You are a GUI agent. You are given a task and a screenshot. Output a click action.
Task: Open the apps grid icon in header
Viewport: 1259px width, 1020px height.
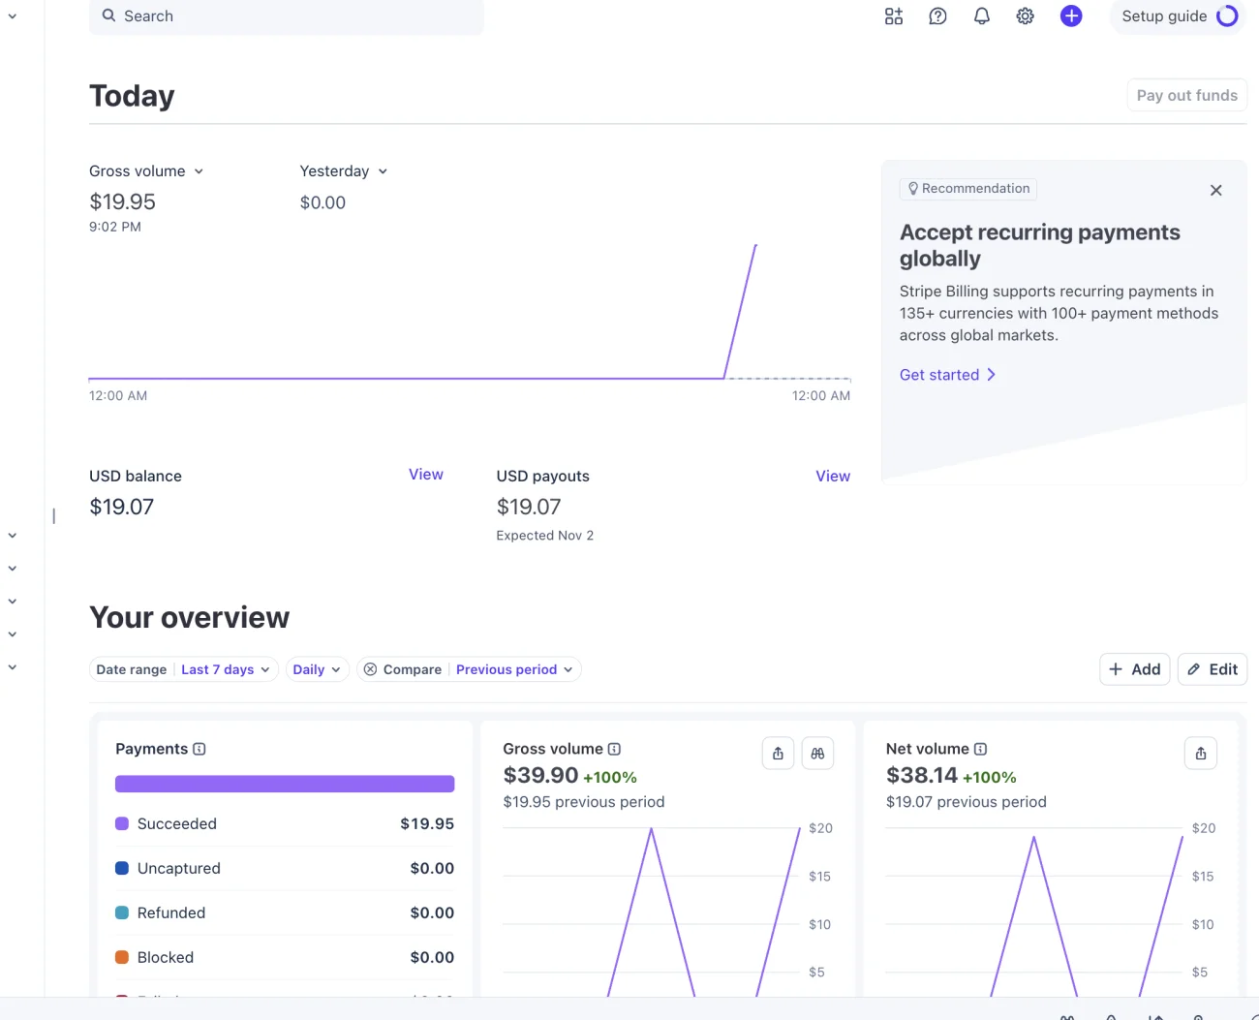tap(894, 16)
